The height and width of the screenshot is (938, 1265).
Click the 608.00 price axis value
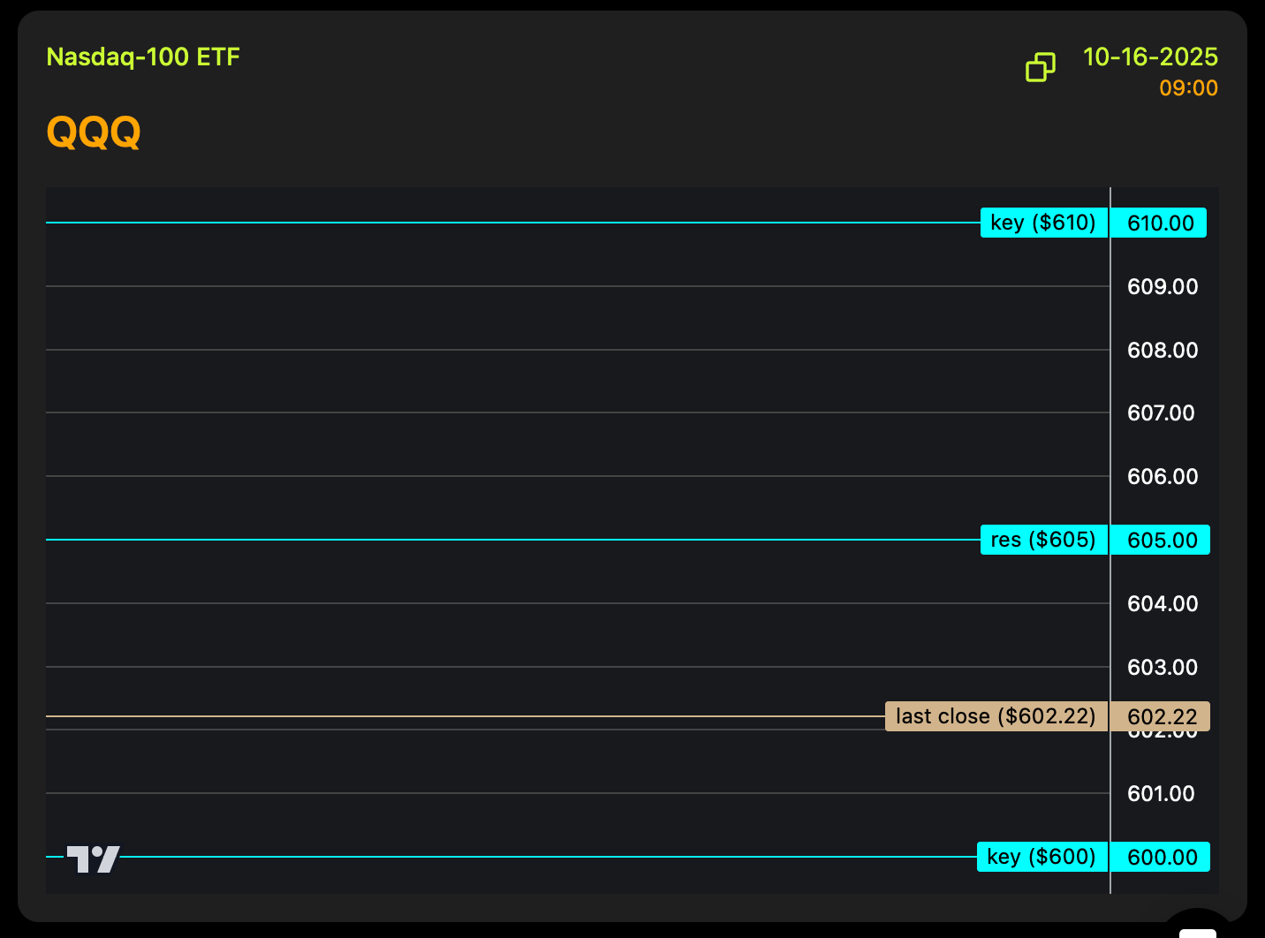click(x=1163, y=351)
